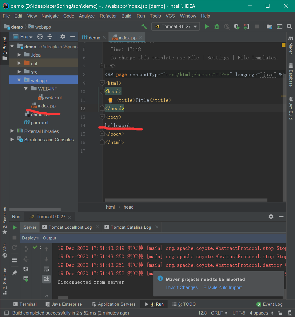Open the Database side tool window
The width and height of the screenshot is (295, 317).
[291, 75]
